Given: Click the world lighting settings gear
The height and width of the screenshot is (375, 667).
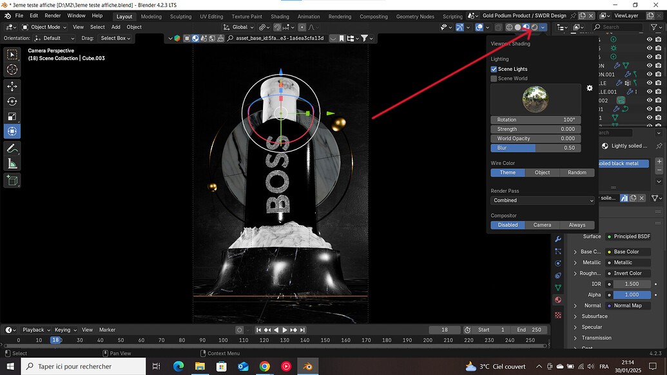Looking at the screenshot, I should 590,88.
